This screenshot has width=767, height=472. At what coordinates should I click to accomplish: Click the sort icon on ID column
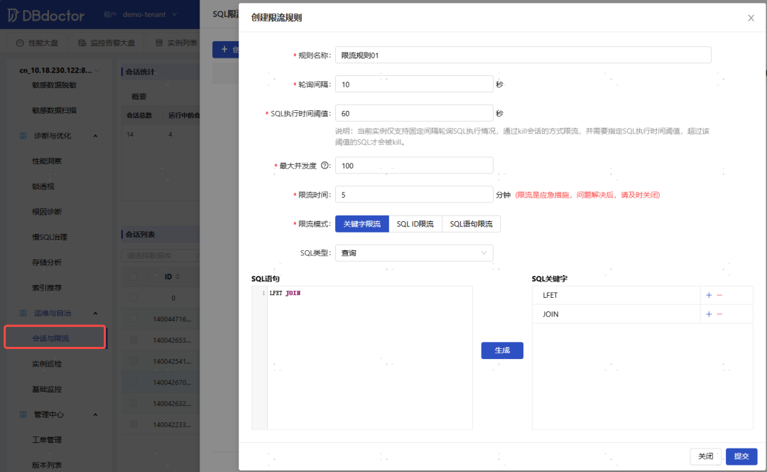[178, 277]
